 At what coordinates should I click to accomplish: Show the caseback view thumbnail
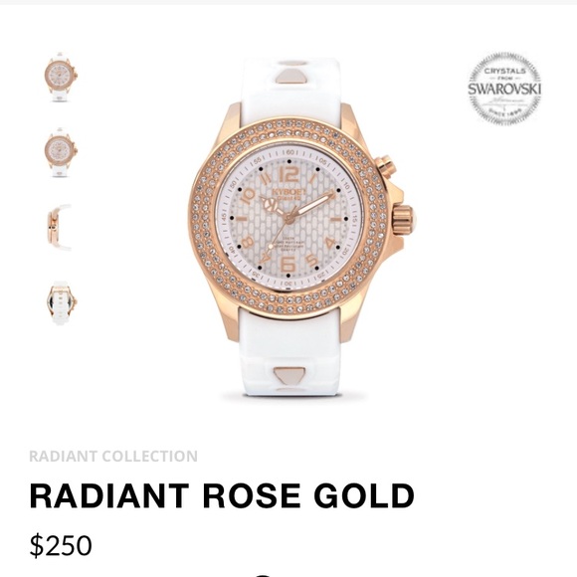pos(62,302)
